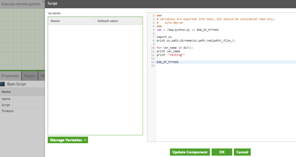Image resolution: width=296 pixels, height=157 pixels.
Task: Click the 'print var_name' line
Action: click(x=168, y=52)
